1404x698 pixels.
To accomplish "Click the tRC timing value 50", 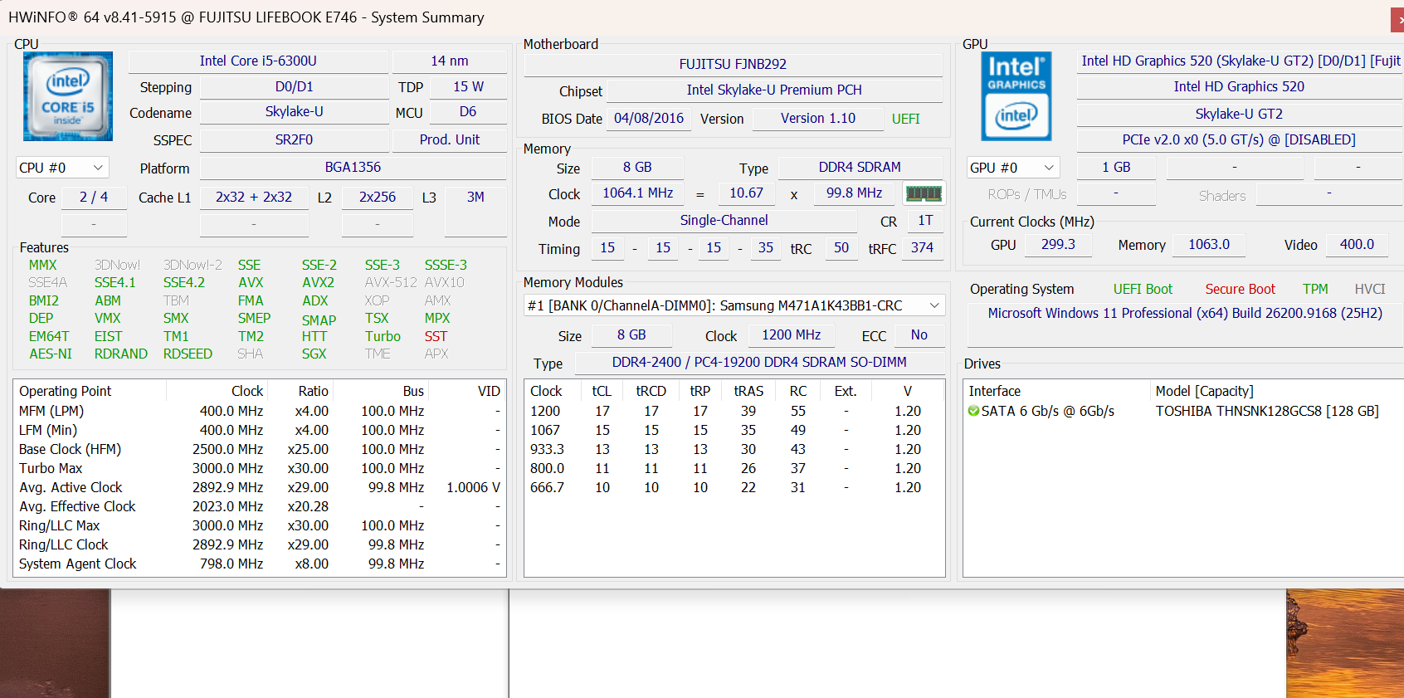I will (x=841, y=247).
